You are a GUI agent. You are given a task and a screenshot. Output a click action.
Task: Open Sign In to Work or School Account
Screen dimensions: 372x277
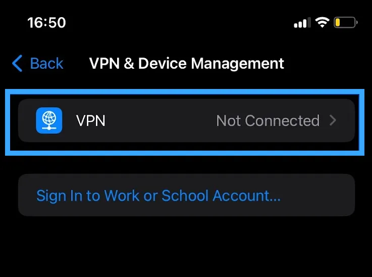(x=186, y=195)
